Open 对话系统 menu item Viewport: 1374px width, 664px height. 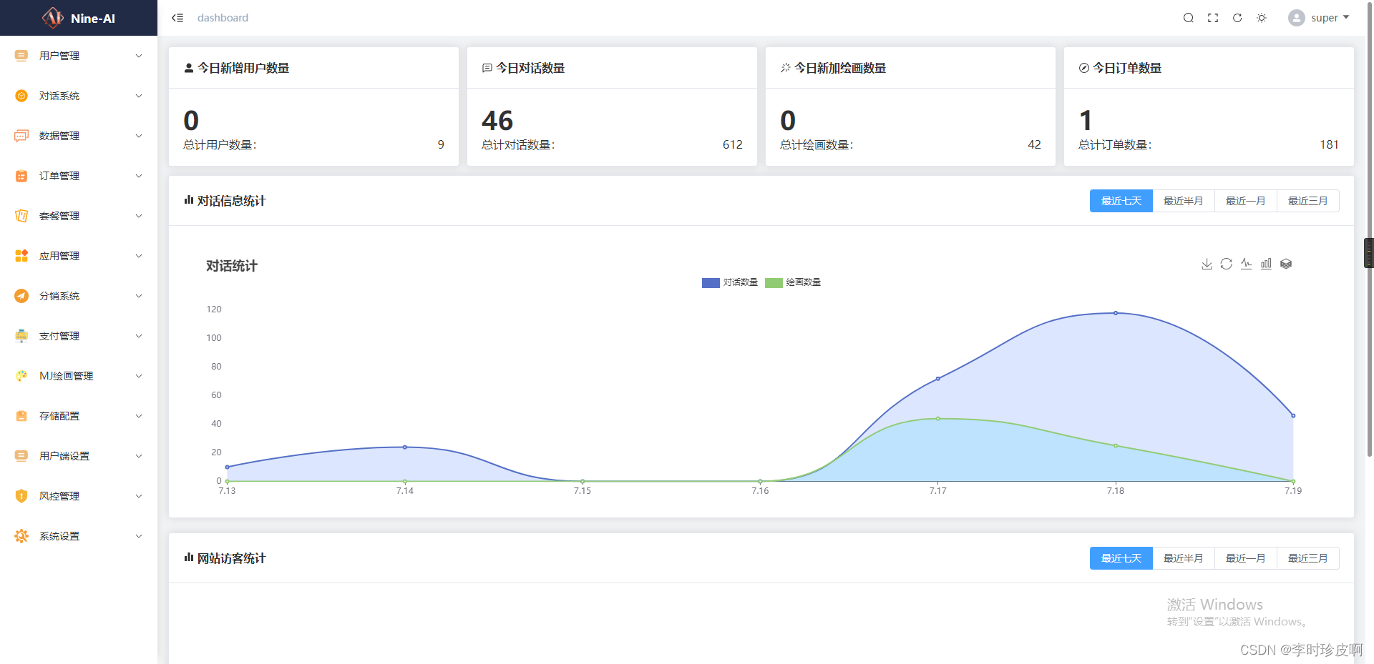[x=79, y=96]
